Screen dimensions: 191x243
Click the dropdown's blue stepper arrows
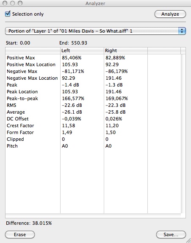pos(182,31)
